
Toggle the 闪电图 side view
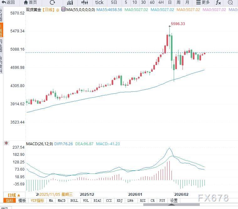tap(1, 46)
